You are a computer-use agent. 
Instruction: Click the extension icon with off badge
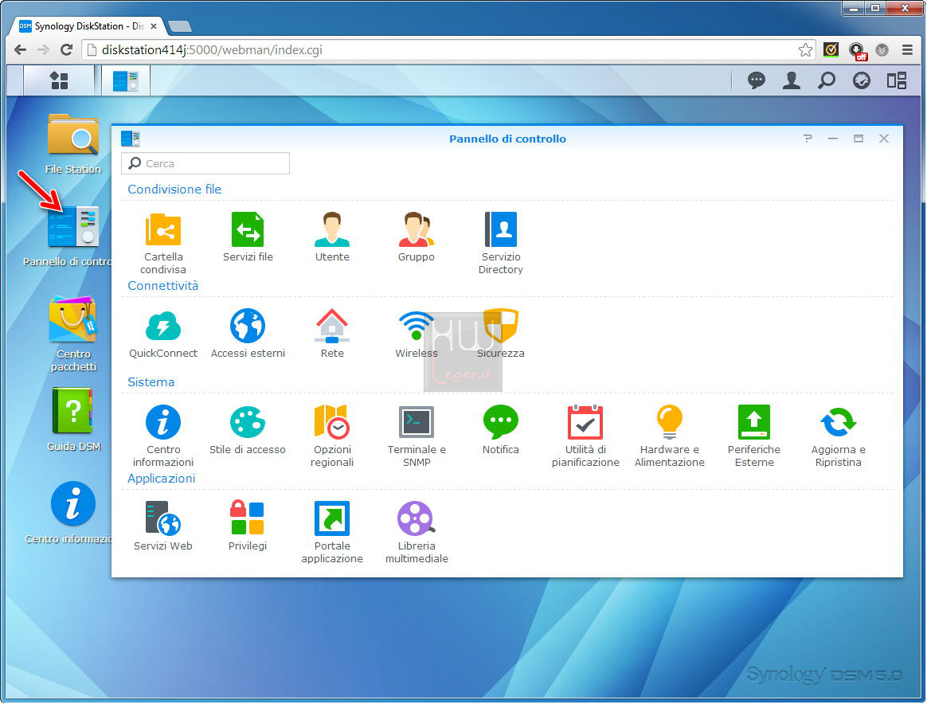(x=857, y=51)
